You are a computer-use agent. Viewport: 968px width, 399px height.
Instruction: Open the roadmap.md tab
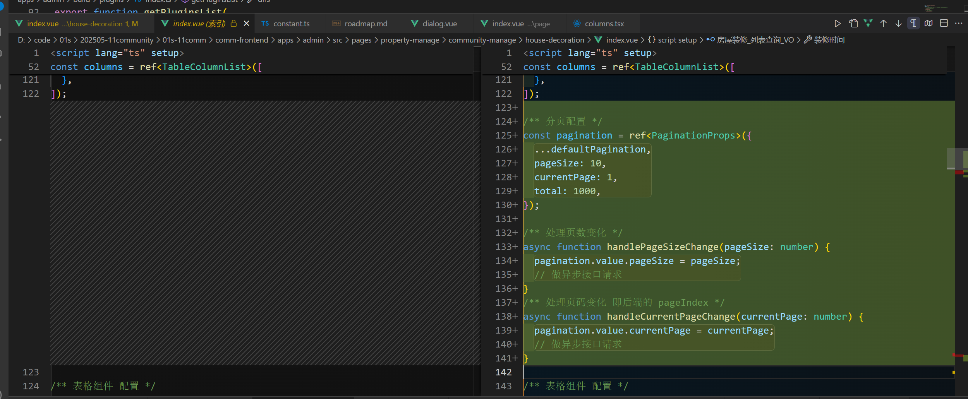coord(366,24)
